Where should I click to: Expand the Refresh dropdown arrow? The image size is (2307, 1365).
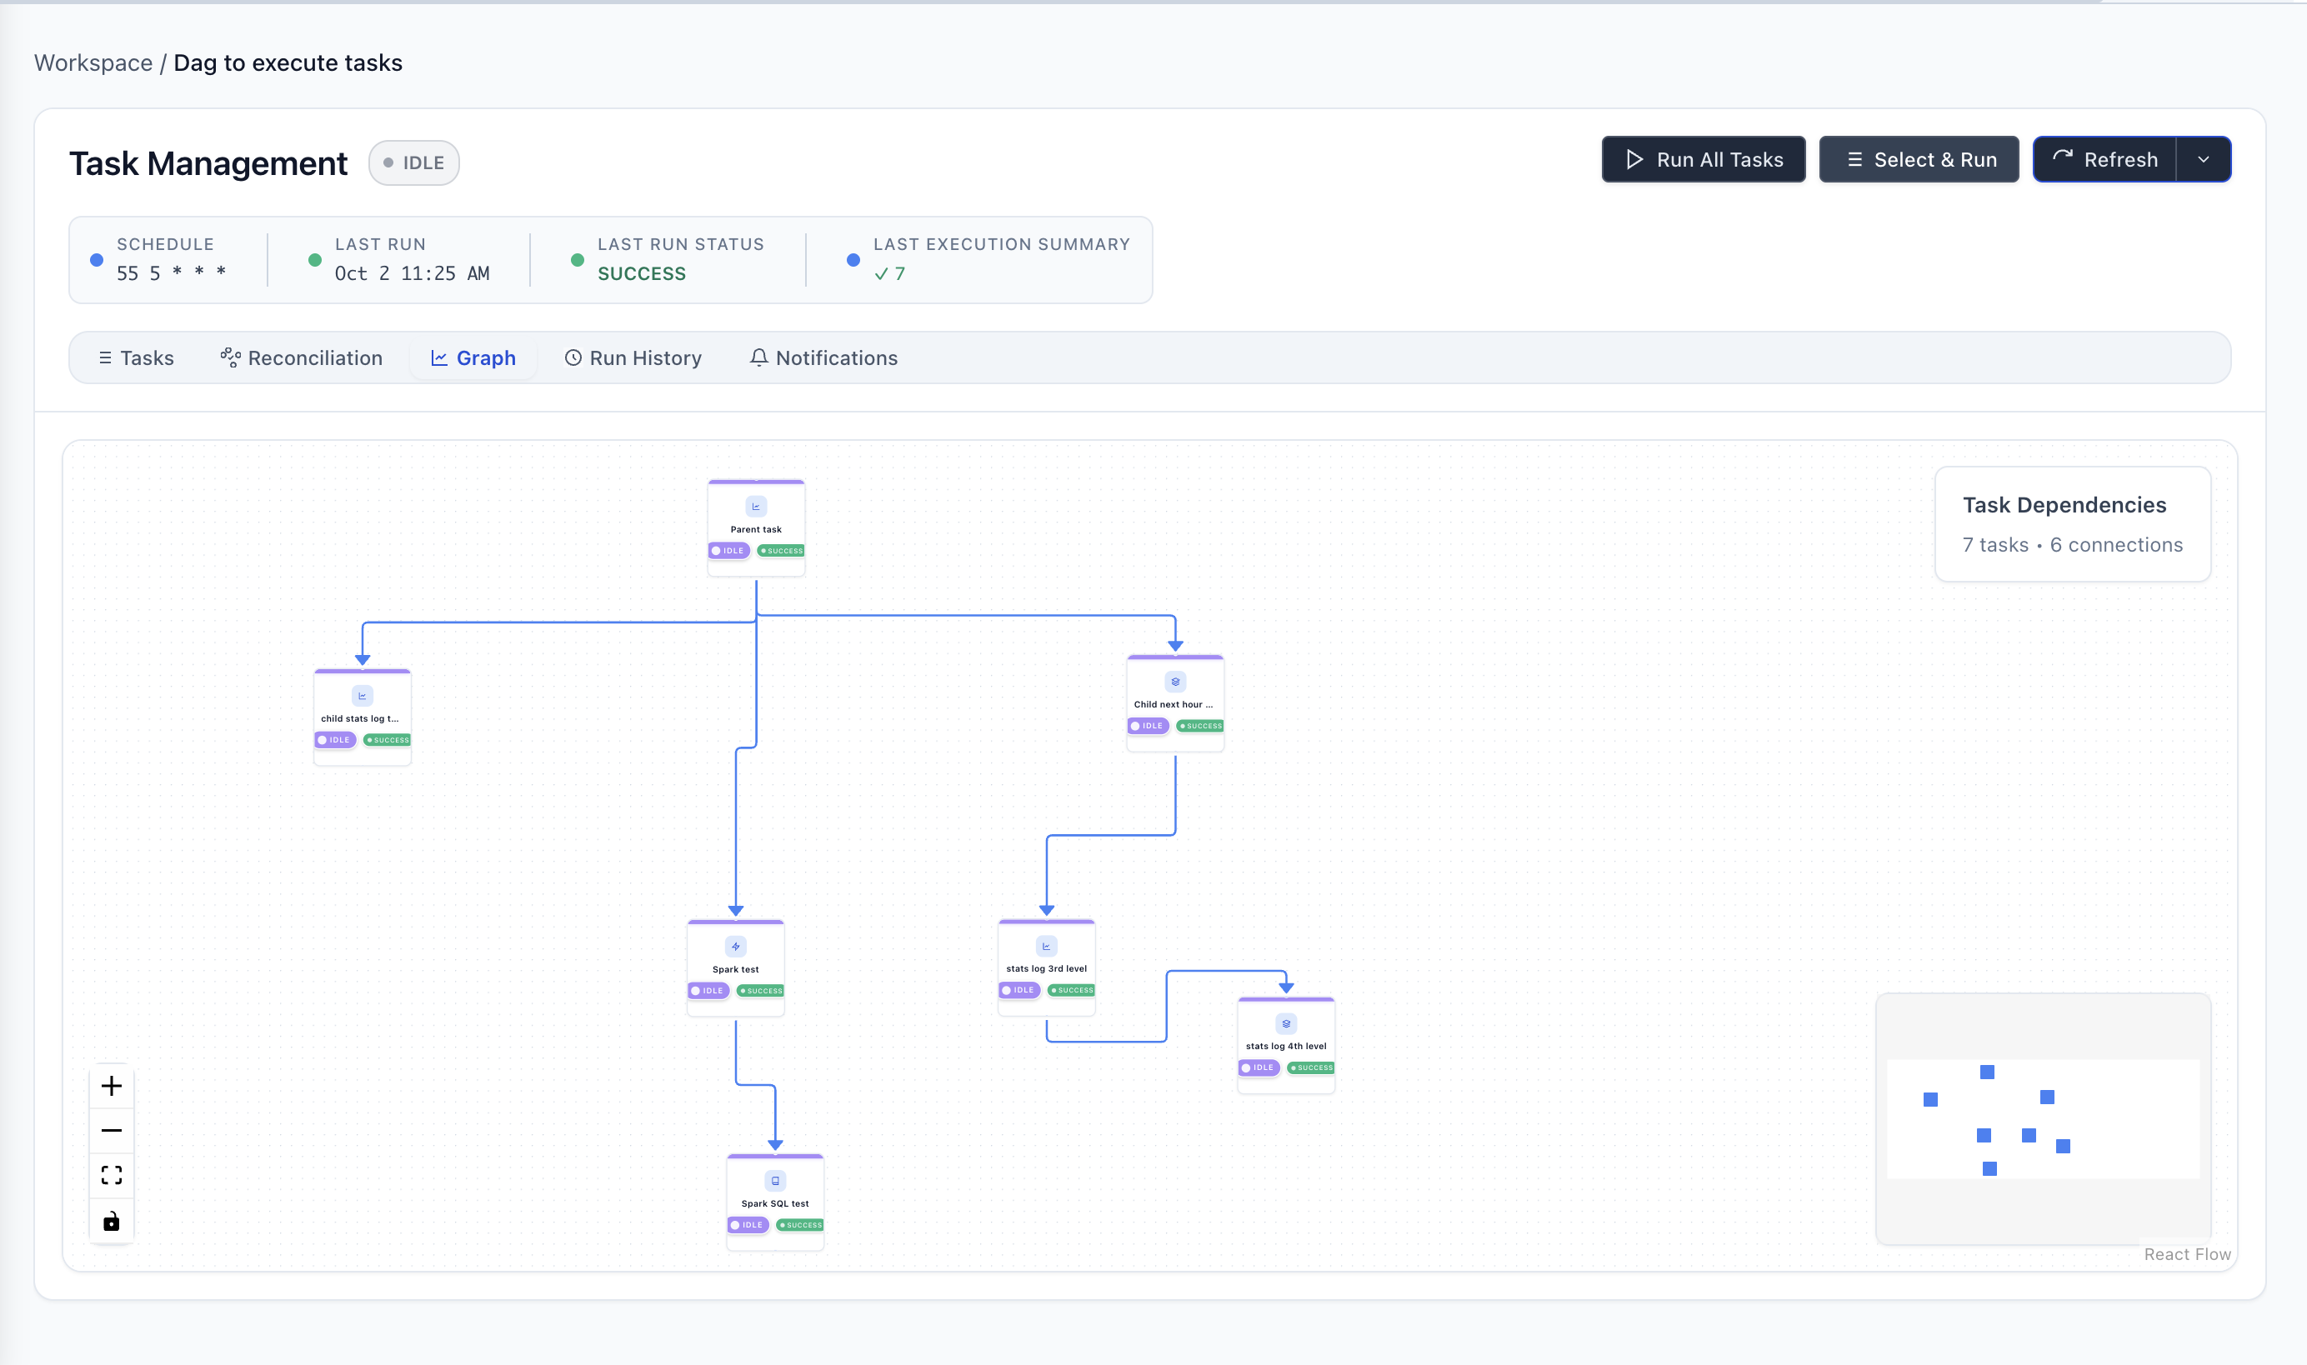[2203, 160]
